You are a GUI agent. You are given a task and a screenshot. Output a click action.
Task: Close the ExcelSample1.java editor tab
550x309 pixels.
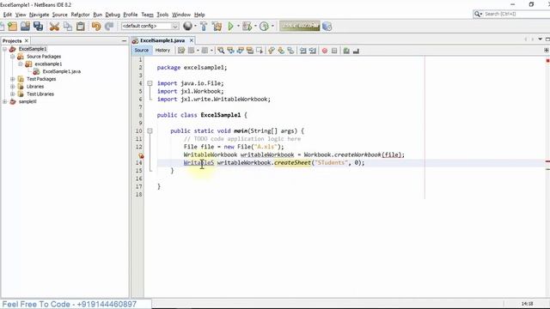(x=192, y=40)
